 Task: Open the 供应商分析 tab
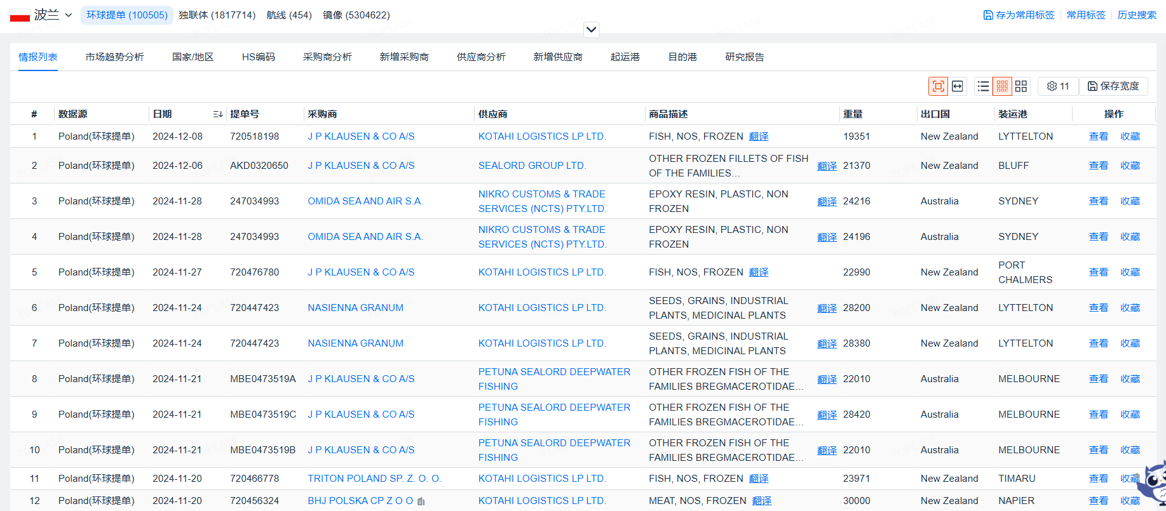[481, 57]
